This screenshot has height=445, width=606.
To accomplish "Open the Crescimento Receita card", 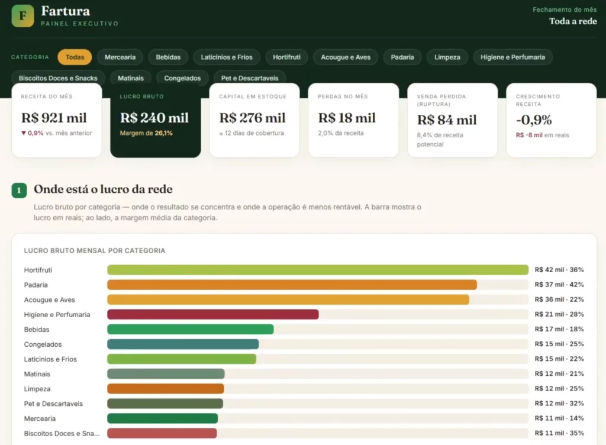I will click(551, 120).
